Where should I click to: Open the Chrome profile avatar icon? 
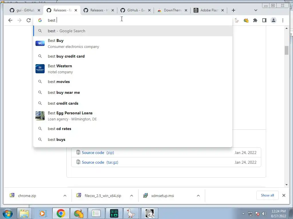point(274,20)
